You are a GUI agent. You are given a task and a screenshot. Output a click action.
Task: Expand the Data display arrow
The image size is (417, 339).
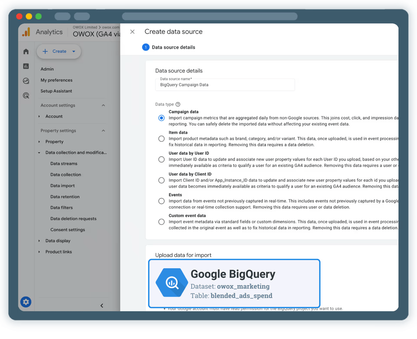tap(39, 241)
